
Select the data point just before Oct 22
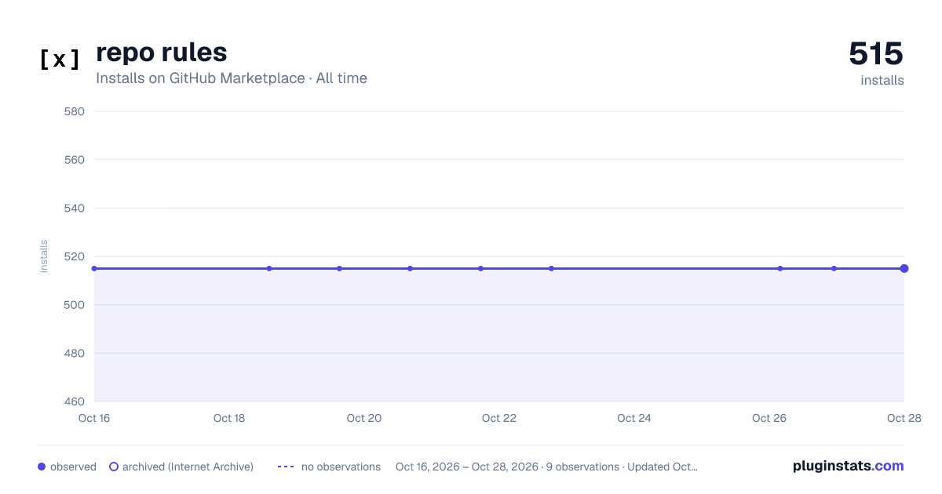click(480, 268)
